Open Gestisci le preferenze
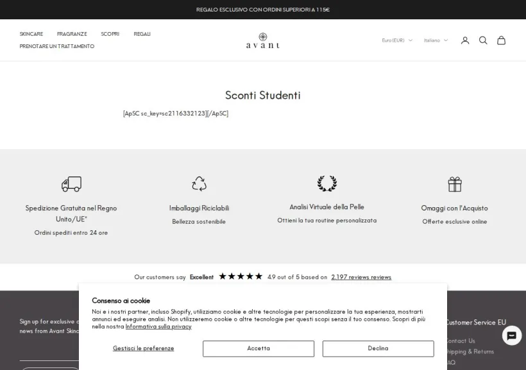526x370 pixels. tap(143, 349)
